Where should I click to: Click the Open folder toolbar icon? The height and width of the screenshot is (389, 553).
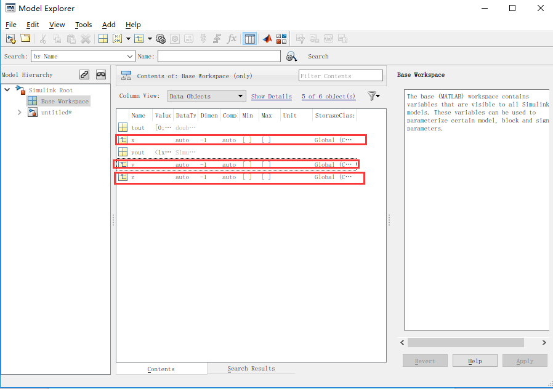coord(25,38)
